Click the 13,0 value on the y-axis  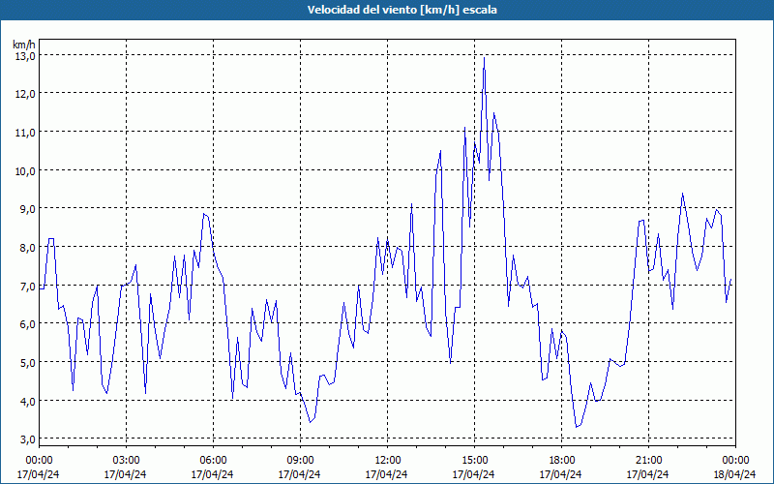(x=24, y=56)
